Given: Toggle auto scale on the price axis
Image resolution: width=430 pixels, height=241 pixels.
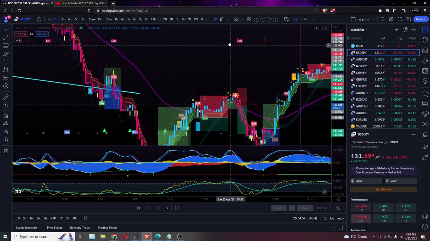Looking at the screenshot, I should (340, 218).
